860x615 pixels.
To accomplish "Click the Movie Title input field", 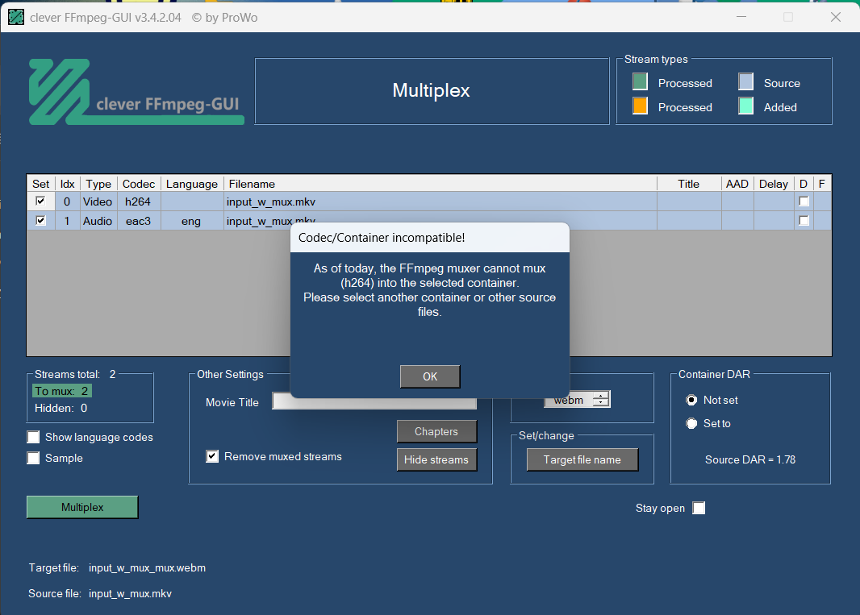I will 374,401.
